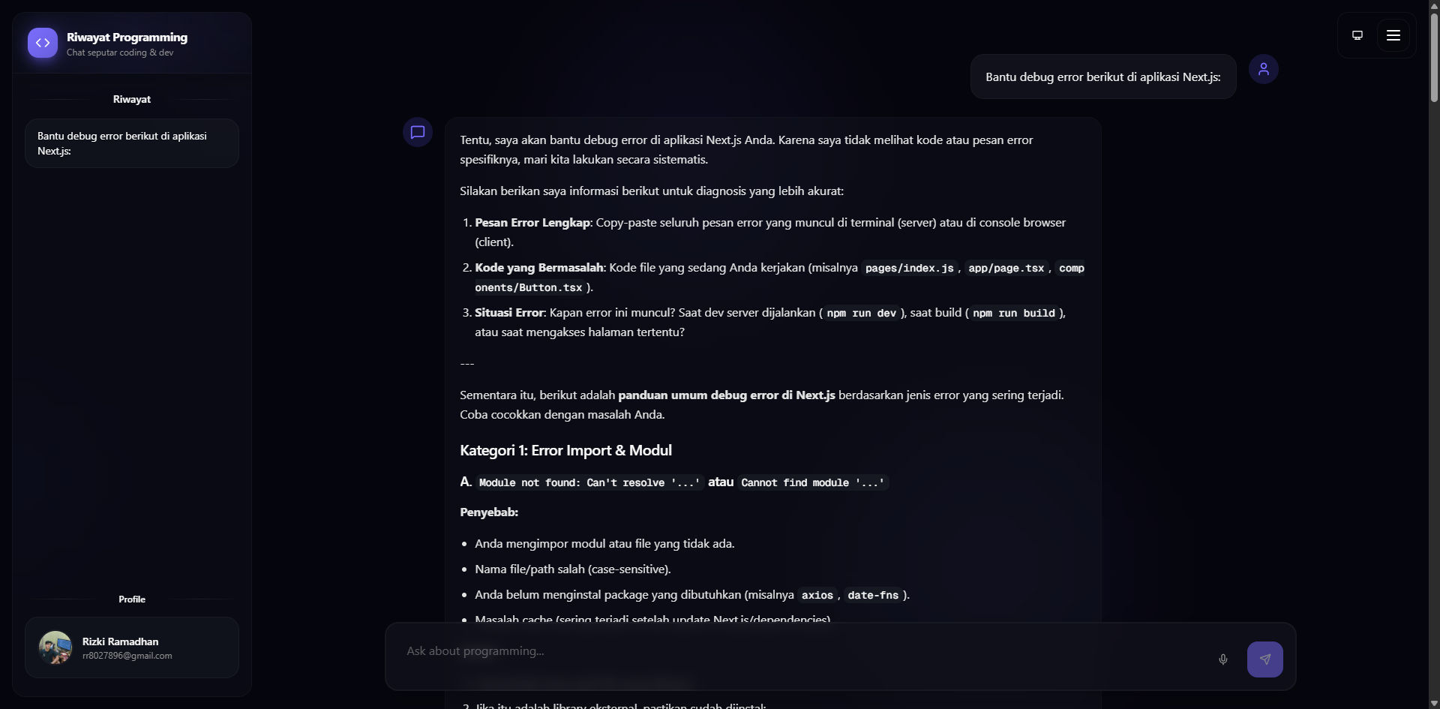Click the scrollbar up arrow
The image size is (1440, 709).
pos(1434,6)
